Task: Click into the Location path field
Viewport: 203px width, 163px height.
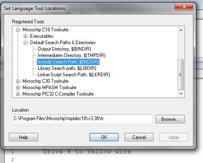Action: [x=83, y=119]
